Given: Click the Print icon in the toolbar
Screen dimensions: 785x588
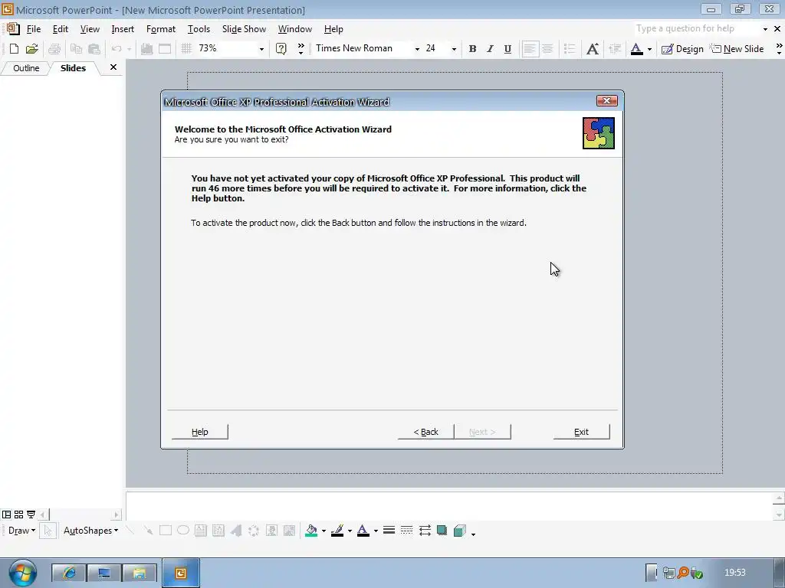Looking at the screenshot, I should [54, 48].
